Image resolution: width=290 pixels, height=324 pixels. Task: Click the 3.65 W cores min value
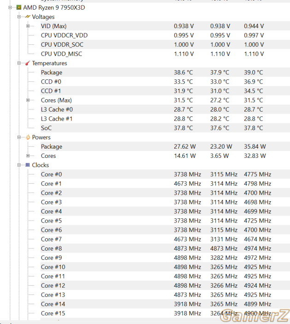coord(219,156)
